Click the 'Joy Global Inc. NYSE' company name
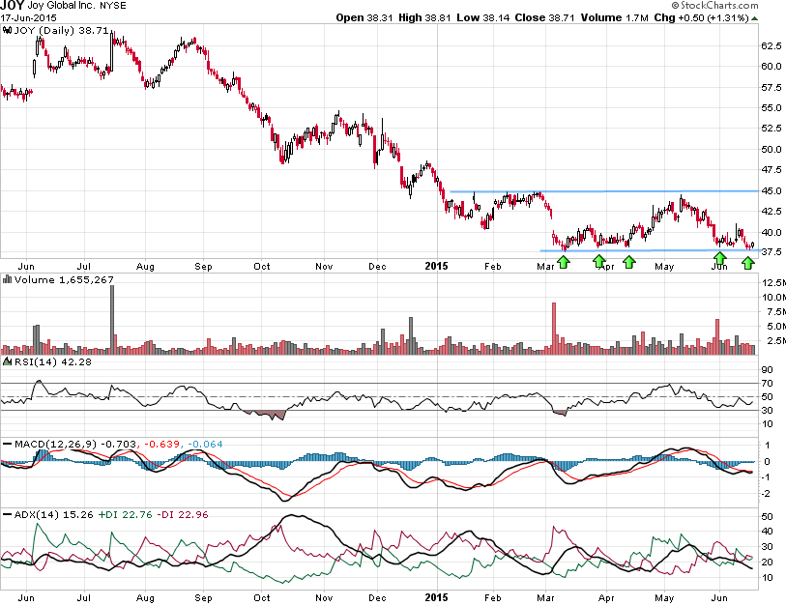The image size is (786, 606). click(x=76, y=6)
